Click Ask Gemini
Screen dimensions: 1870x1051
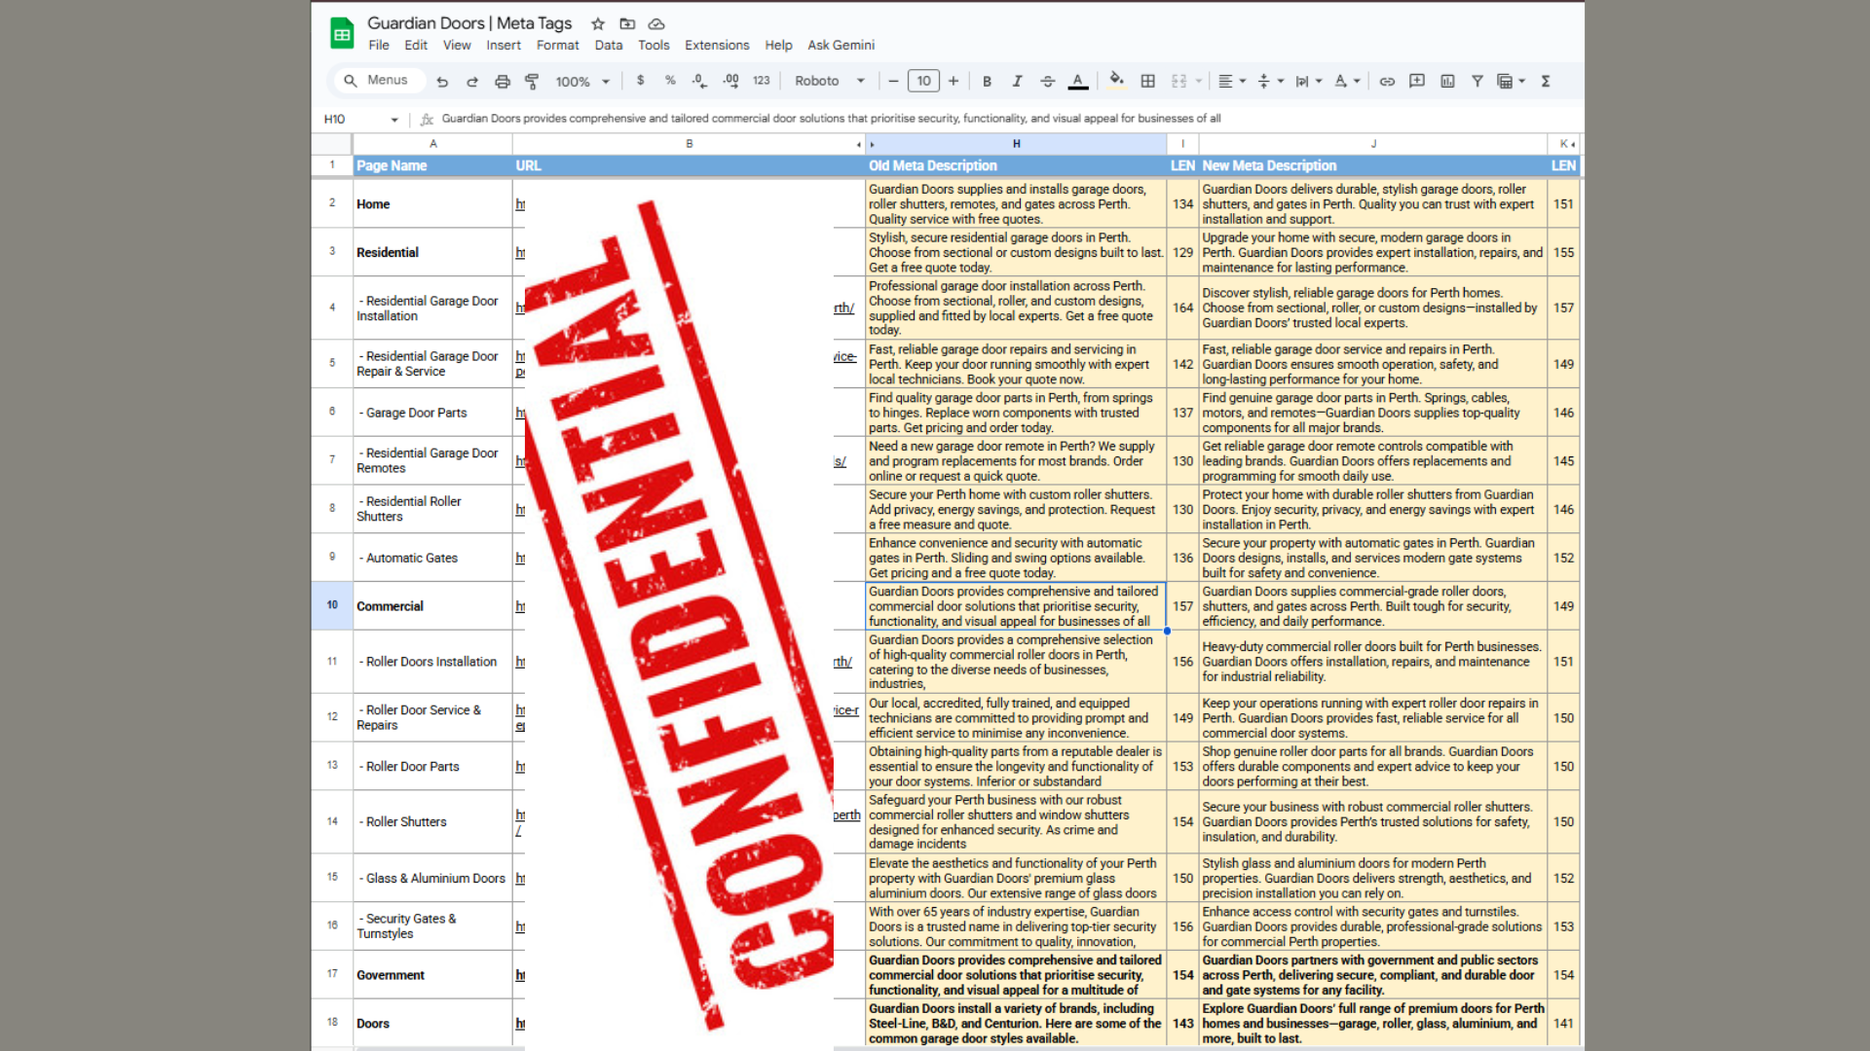(841, 45)
